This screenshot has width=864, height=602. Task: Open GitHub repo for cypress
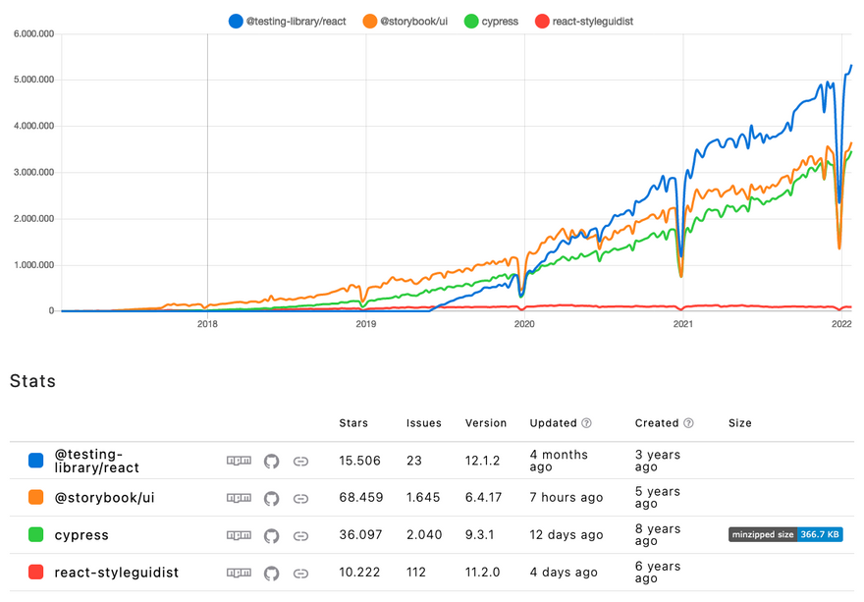click(272, 535)
